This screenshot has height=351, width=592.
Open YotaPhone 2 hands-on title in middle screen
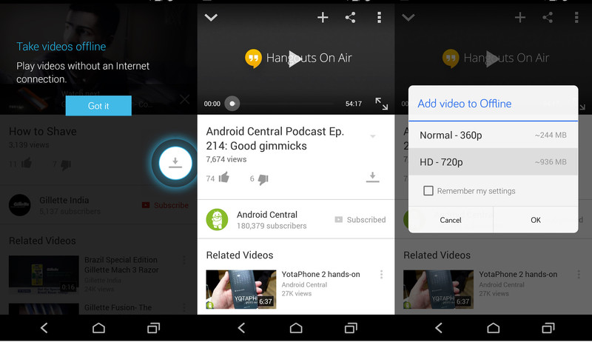pos(320,274)
